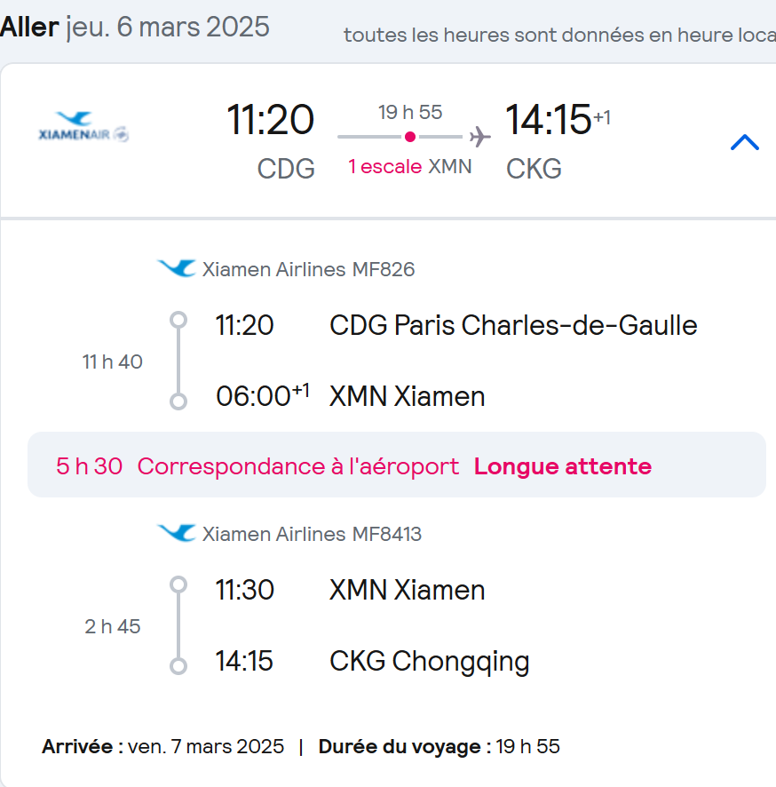Click the 'Longue attente' warning text
The height and width of the screenshot is (787, 776).
pyautogui.click(x=563, y=466)
